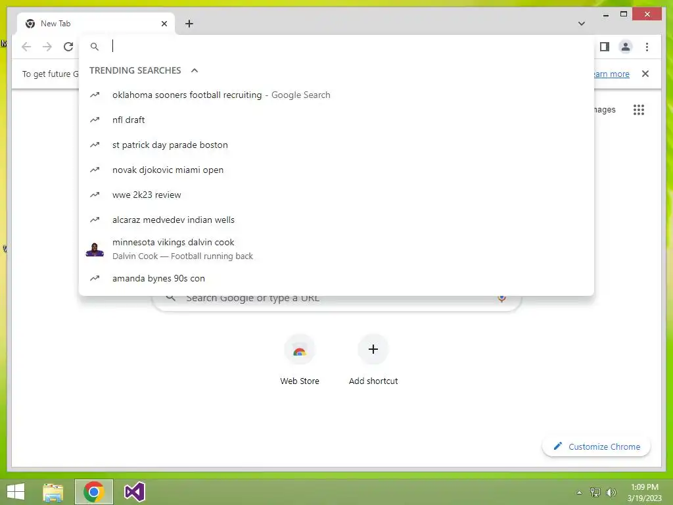Click the Learn more link
Viewport: 673px width, 505px height.
(612, 74)
